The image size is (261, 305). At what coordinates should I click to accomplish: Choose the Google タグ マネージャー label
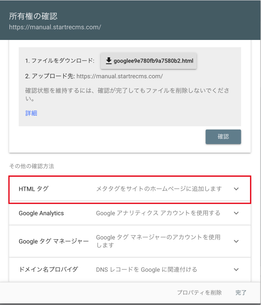(x=54, y=241)
